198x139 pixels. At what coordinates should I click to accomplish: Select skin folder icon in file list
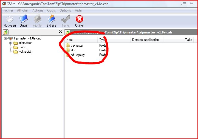(x=68, y=50)
